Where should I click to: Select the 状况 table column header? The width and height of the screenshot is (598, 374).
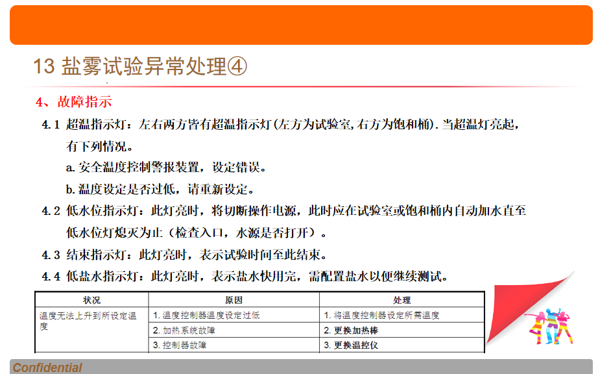tap(91, 301)
